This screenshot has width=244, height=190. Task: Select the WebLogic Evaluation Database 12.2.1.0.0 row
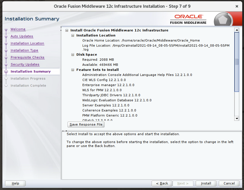(x=117, y=100)
